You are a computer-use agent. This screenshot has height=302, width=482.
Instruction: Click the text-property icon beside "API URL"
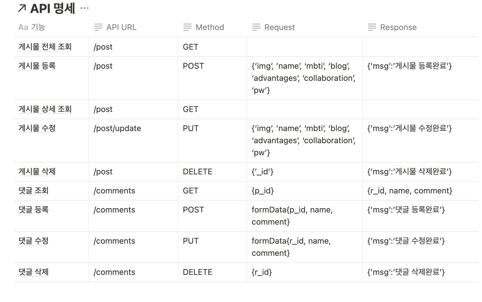pos(98,27)
